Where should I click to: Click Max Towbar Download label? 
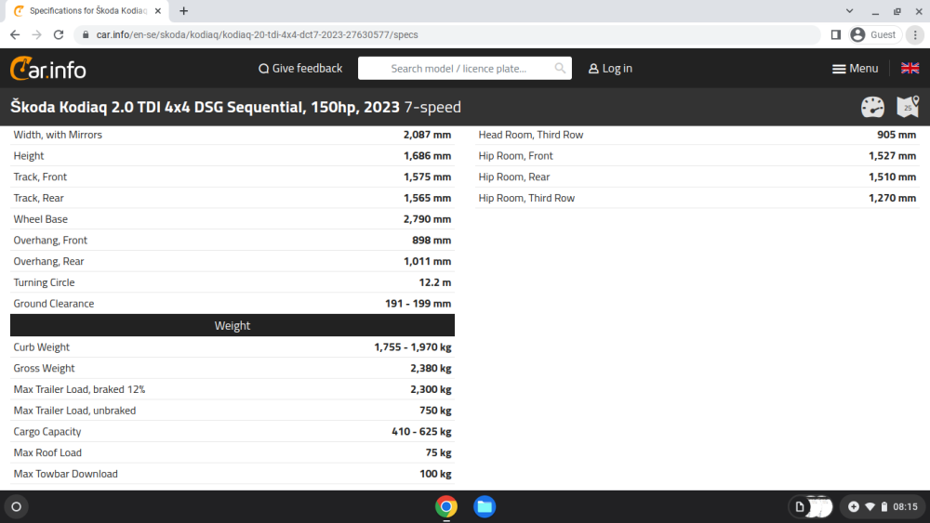click(x=66, y=474)
